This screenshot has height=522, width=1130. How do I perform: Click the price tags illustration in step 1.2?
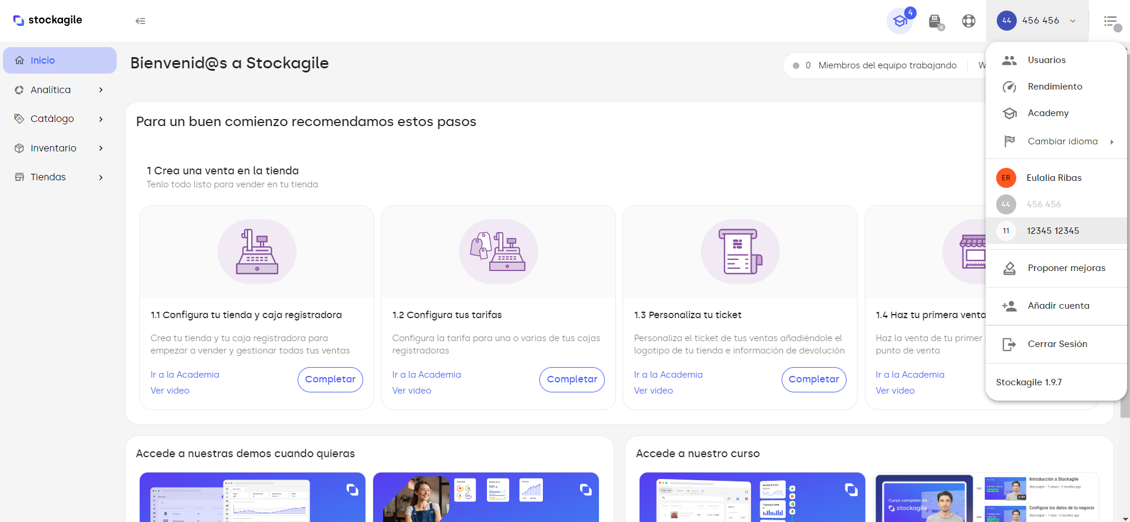click(499, 252)
